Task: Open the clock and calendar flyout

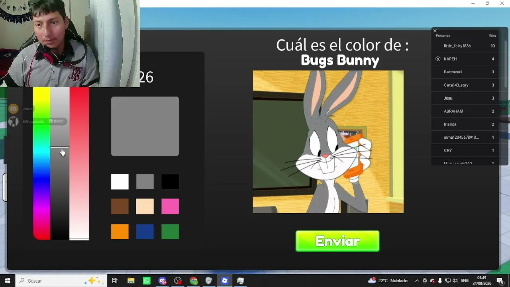Action: [x=482, y=281]
